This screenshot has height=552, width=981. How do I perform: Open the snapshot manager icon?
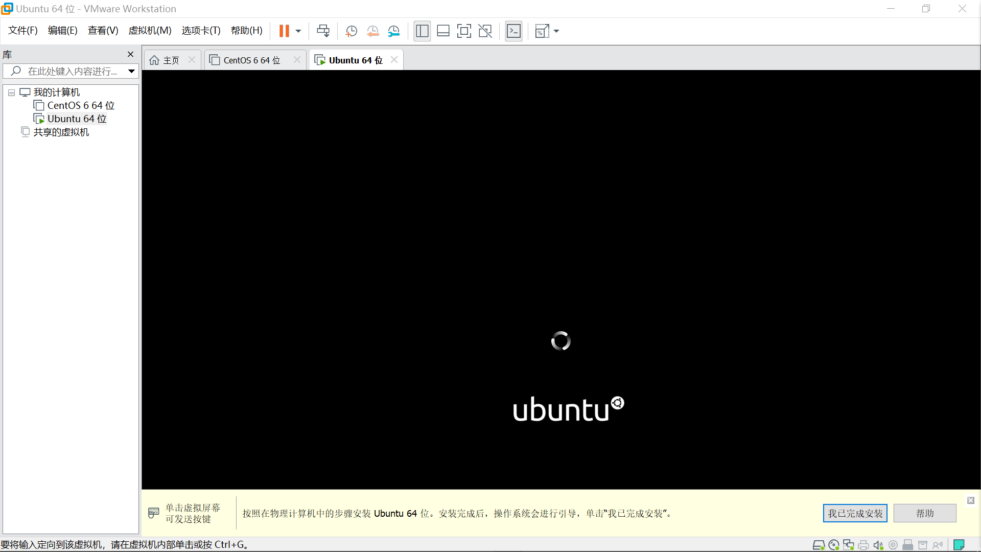pyautogui.click(x=393, y=31)
